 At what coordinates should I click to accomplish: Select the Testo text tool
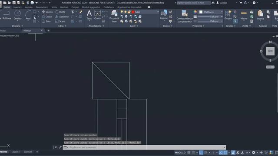click(89, 15)
